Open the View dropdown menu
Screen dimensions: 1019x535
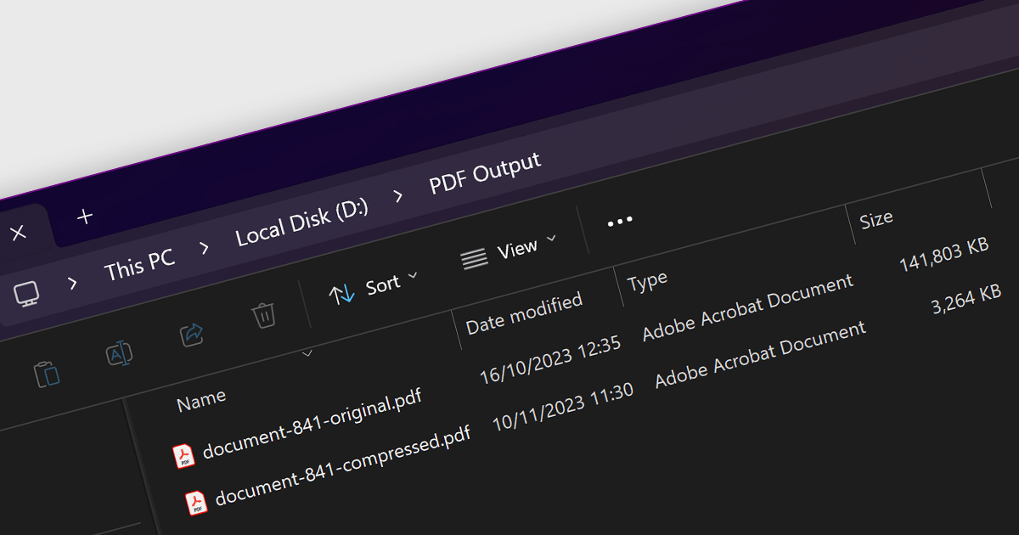click(508, 251)
